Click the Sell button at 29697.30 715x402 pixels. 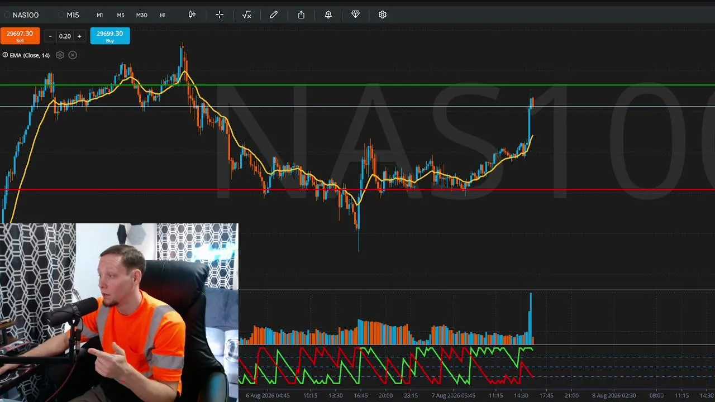tap(20, 36)
